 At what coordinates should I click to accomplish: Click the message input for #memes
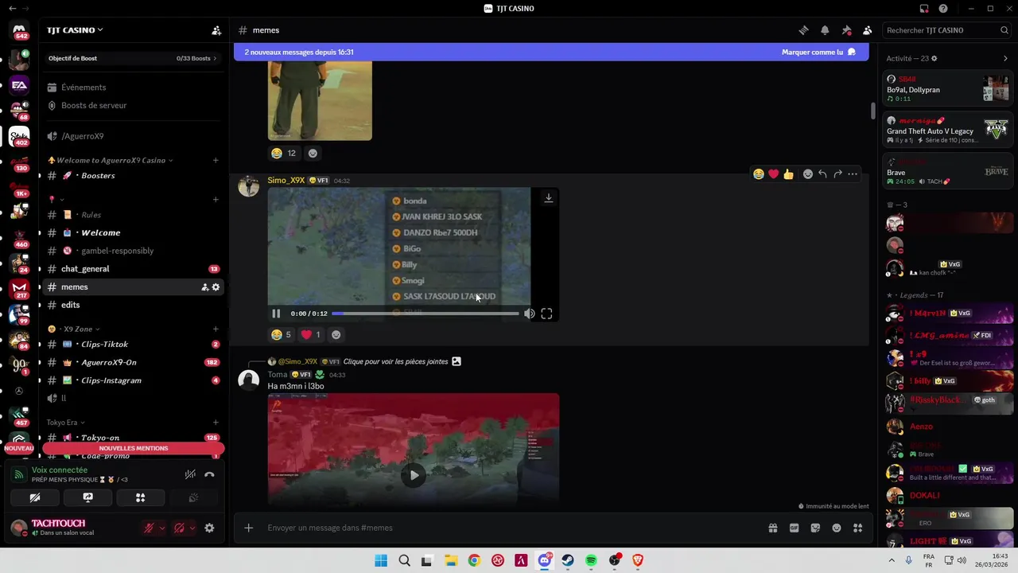click(x=509, y=528)
